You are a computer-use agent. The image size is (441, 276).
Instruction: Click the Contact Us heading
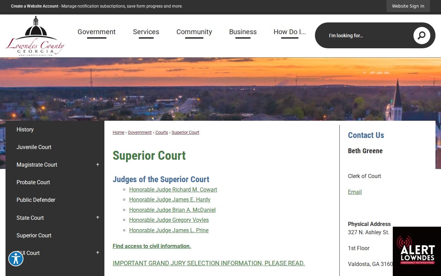coord(366,135)
